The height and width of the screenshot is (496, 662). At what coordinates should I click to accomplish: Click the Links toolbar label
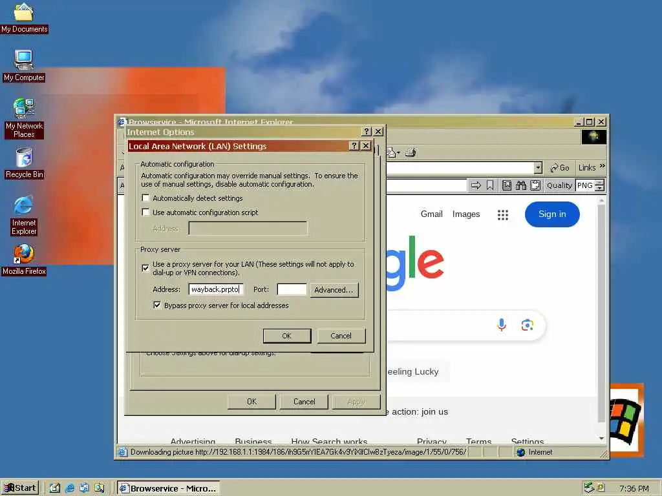587,167
